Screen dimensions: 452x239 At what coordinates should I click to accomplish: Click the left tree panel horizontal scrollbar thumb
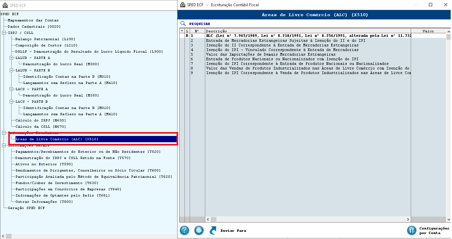pyautogui.click(x=9, y=236)
